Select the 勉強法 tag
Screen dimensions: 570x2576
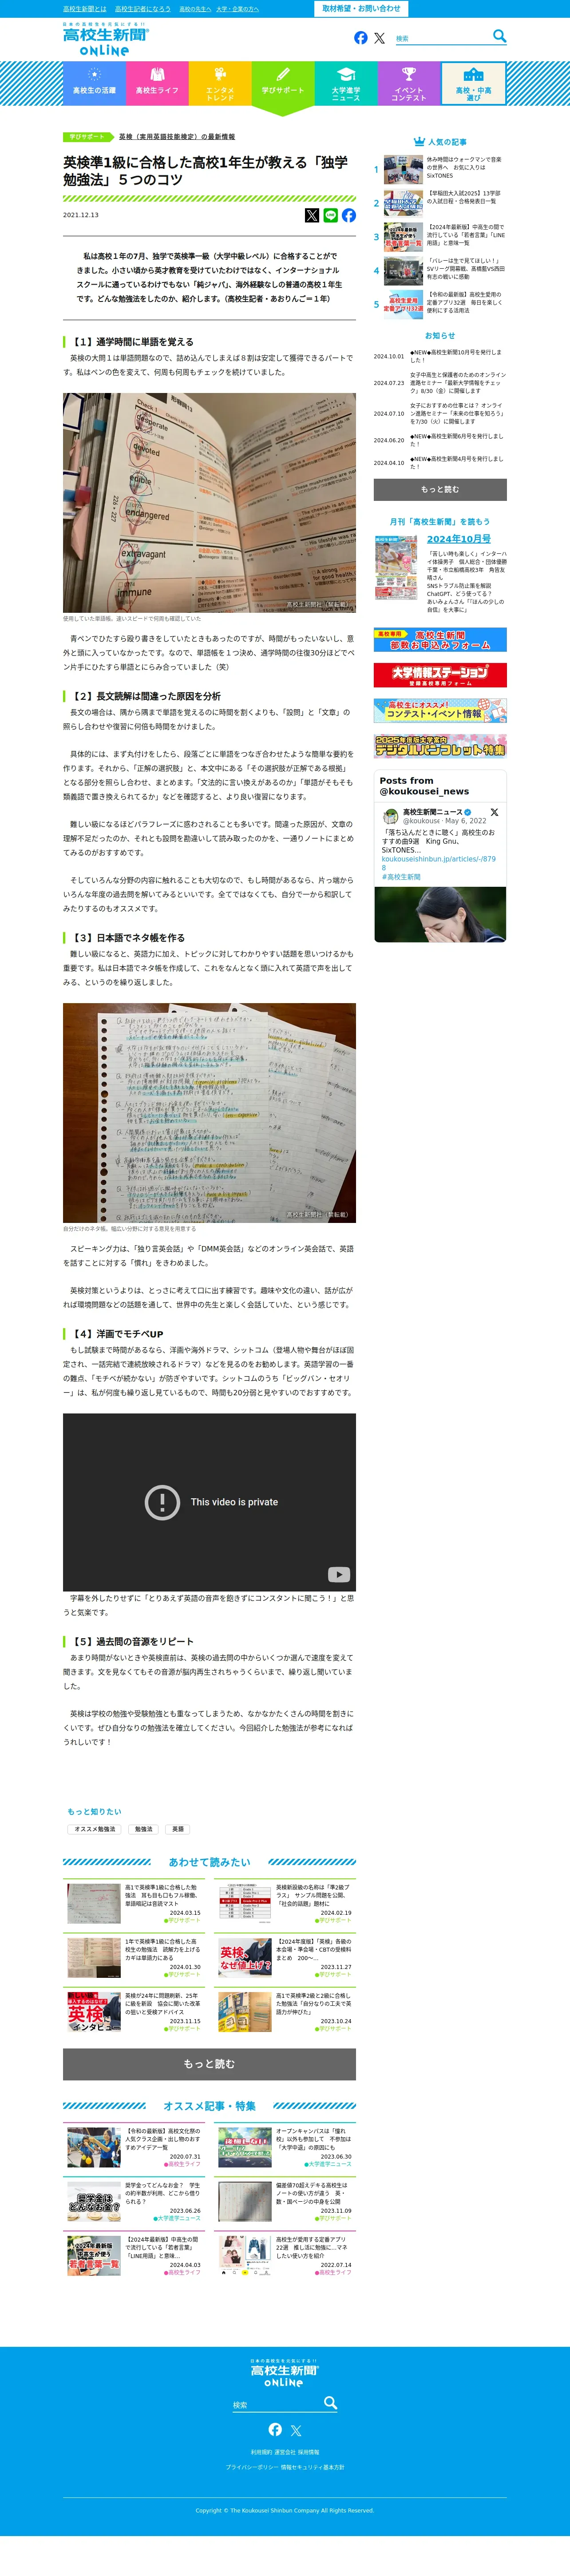point(144,1829)
